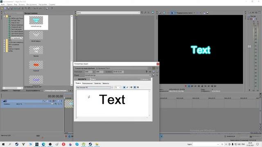This screenshot has height=147, width=262.
Task: Jump to project end under preview
Action: pyautogui.click(x=208, y=86)
